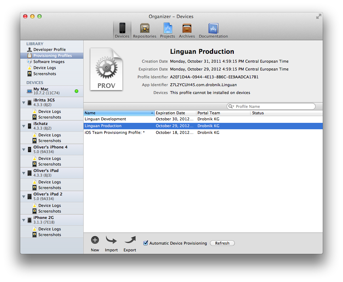The height and width of the screenshot is (282, 343).
Task: Sort by the Portal Team column
Action: 223,113
